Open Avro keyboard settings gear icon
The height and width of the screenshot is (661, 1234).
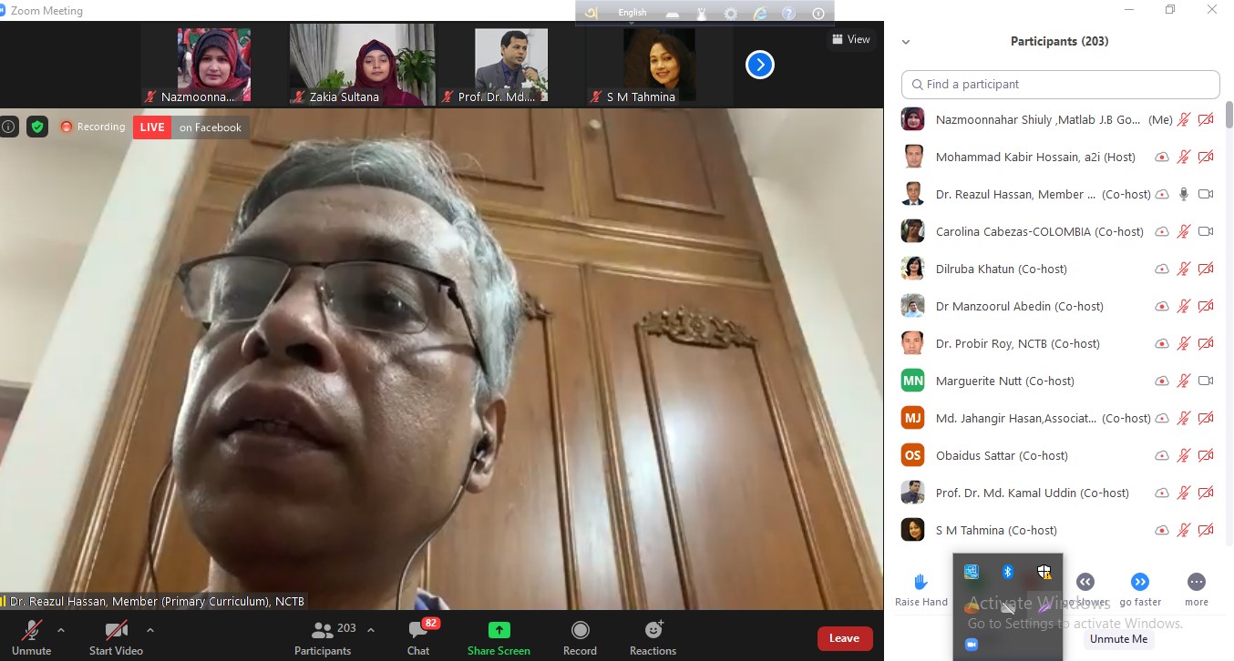(730, 14)
